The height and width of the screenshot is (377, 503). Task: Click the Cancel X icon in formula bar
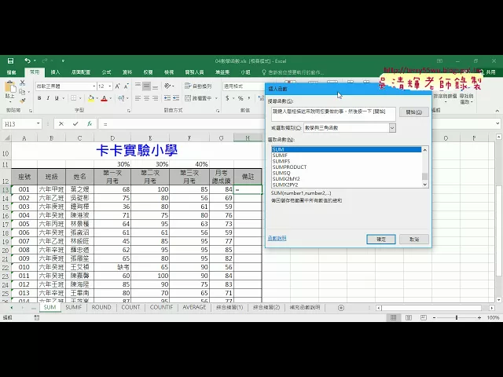point(61,124)
